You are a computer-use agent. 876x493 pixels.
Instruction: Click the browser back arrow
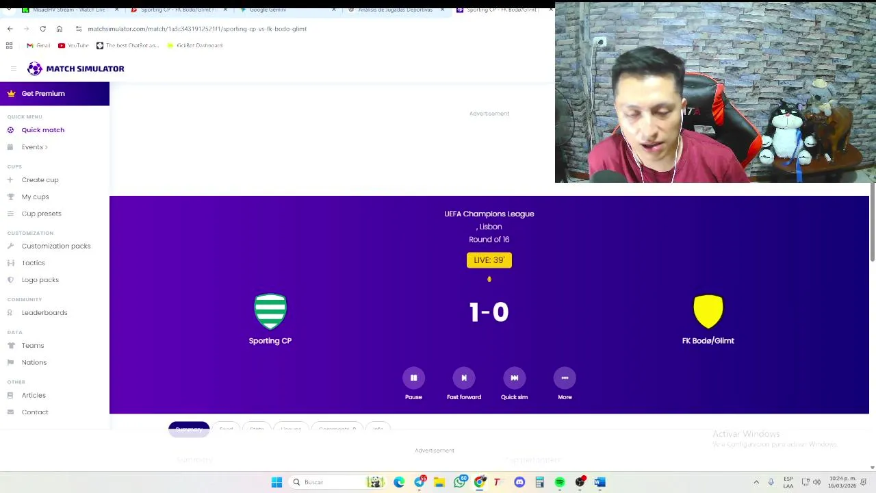(10, 29)
